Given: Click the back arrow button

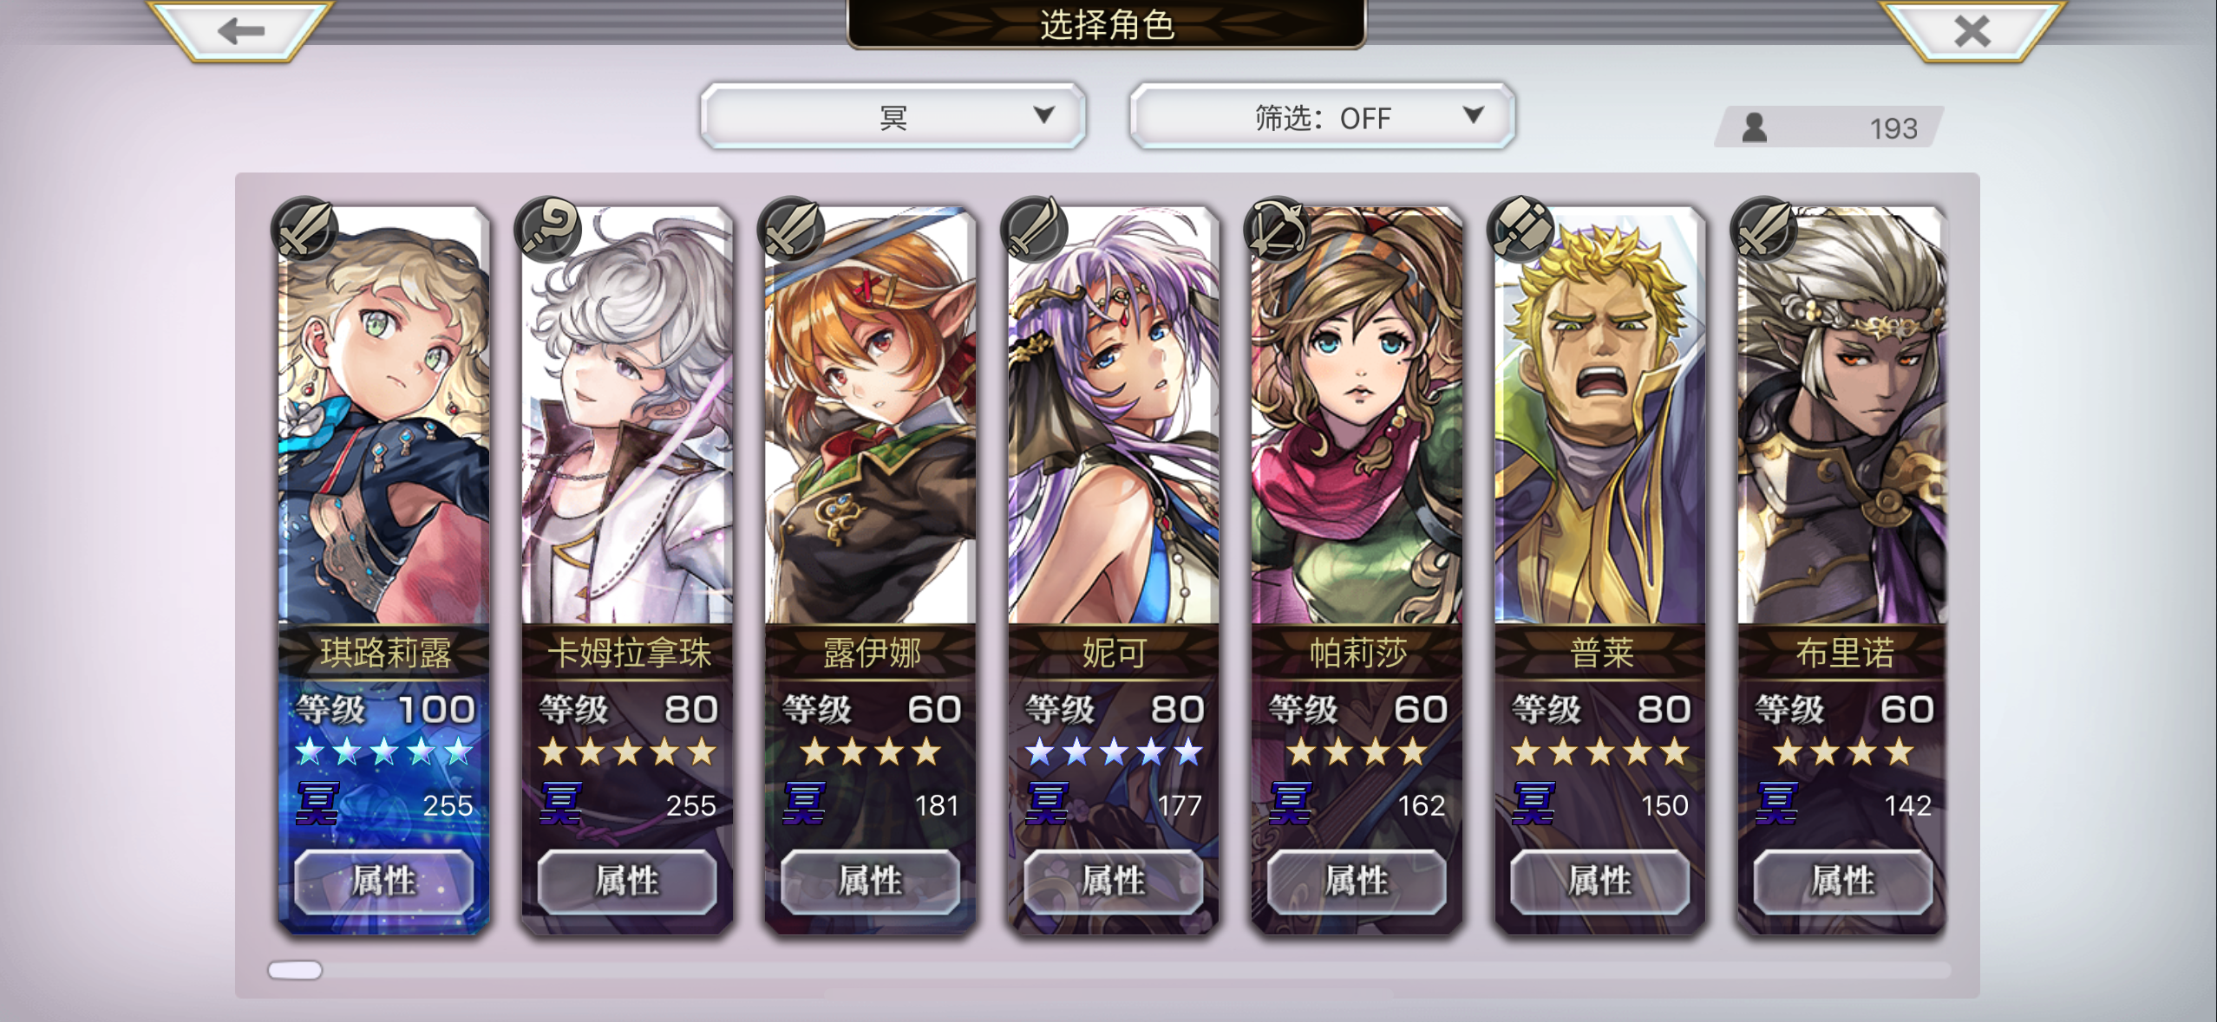Looking at the screenshot, I should point(240,30).
